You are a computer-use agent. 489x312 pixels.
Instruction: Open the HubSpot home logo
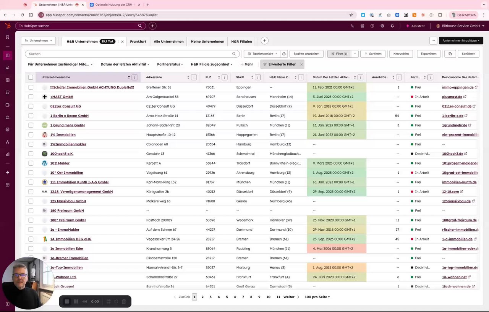pos(8,26)
